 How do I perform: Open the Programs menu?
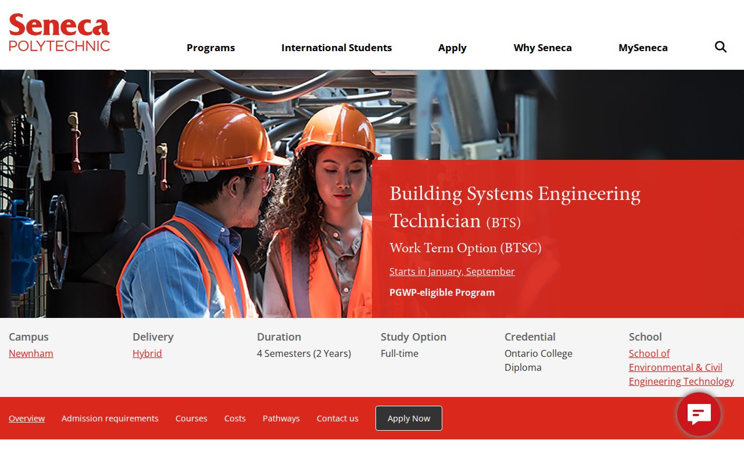click(x=210, y=48)
